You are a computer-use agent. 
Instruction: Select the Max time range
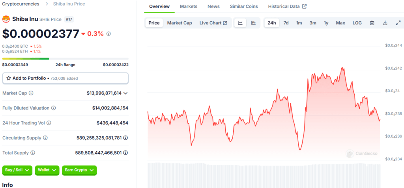click(340, 23)
